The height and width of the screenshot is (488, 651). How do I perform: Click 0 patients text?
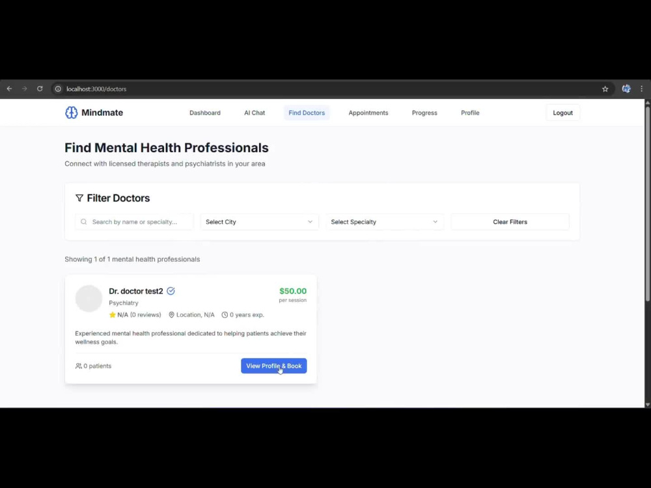click(x=98, y=366)
